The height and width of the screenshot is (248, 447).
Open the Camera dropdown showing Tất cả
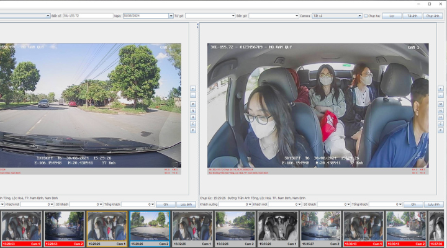[359, 16]
